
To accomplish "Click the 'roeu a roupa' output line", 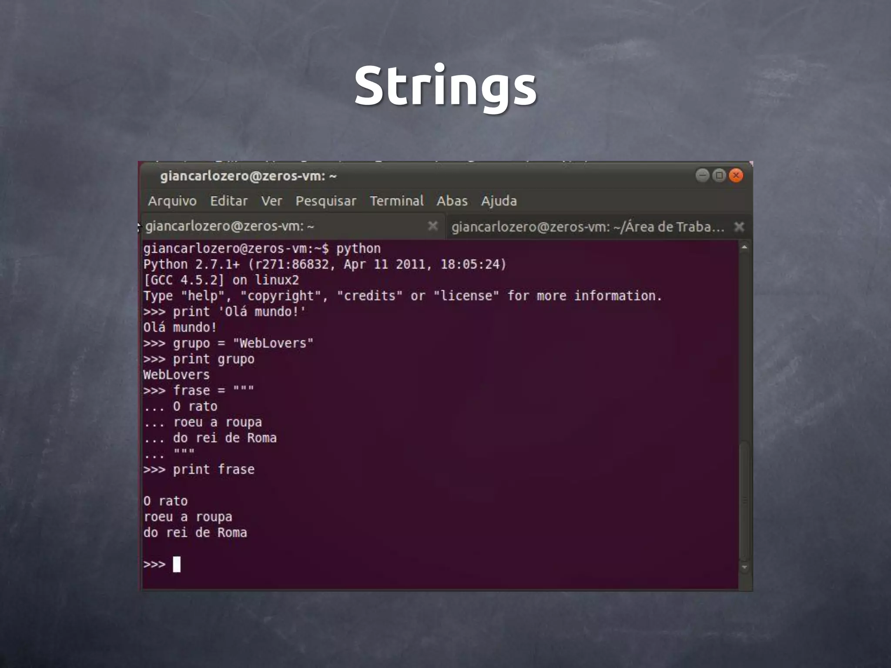I will tap(188, 517).
